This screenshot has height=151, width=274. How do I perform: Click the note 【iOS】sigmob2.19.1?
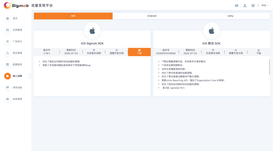pos(173,88)
